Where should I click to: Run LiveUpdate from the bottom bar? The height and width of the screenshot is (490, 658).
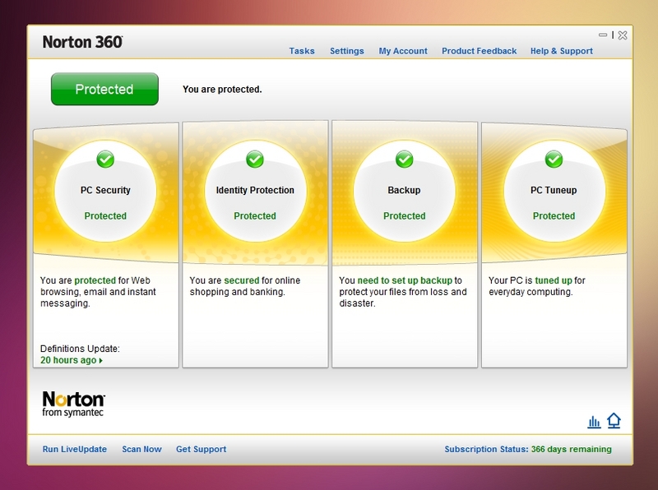pos(75,449)
